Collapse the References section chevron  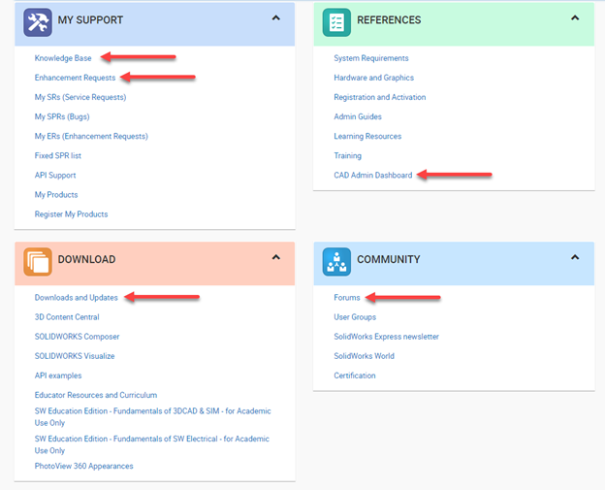point(575,17)
